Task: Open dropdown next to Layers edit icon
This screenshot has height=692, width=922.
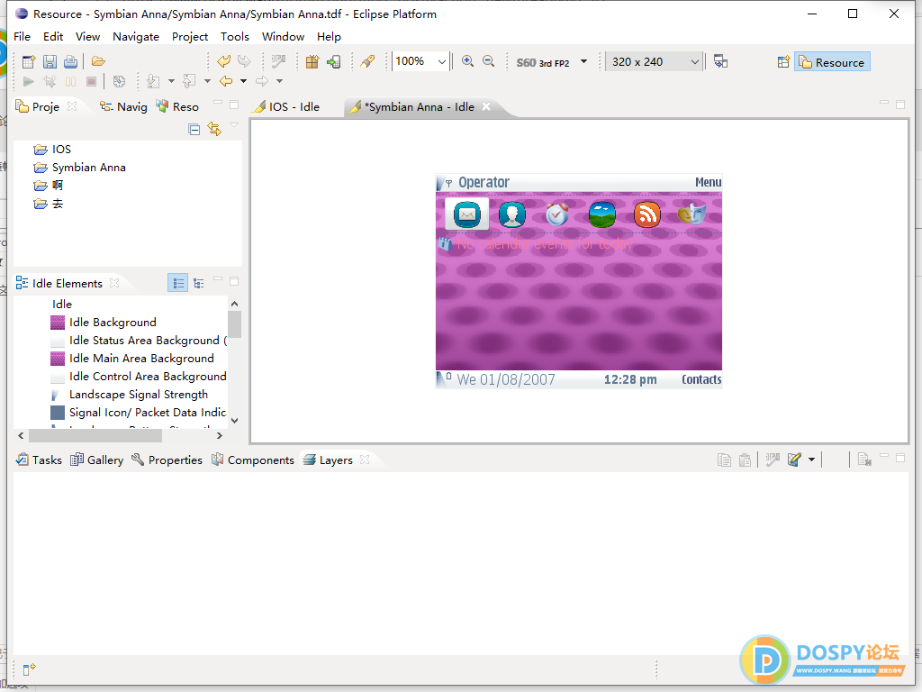Action: click(x=811, y=460)
